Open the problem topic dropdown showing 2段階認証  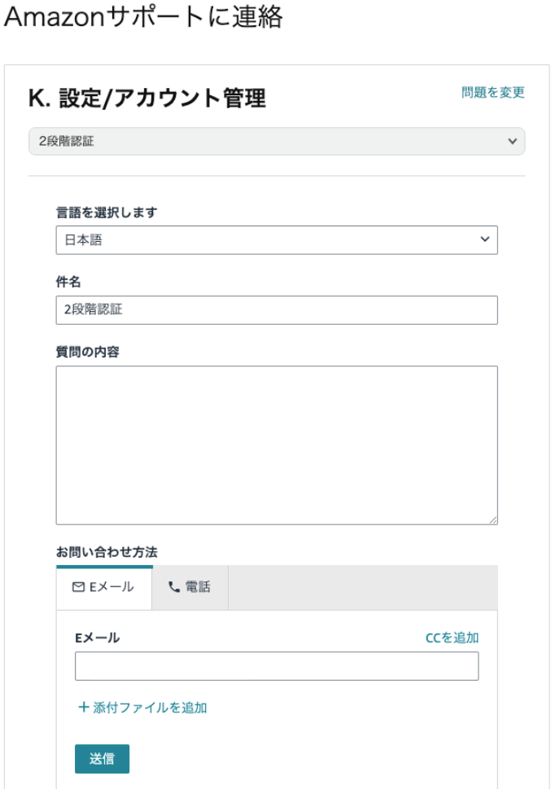277,142
